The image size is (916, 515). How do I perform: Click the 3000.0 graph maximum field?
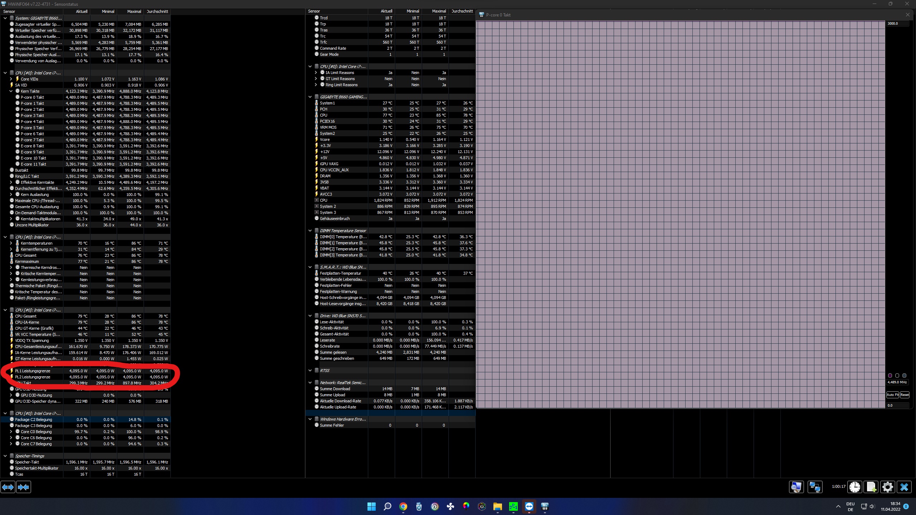point(897,24)
